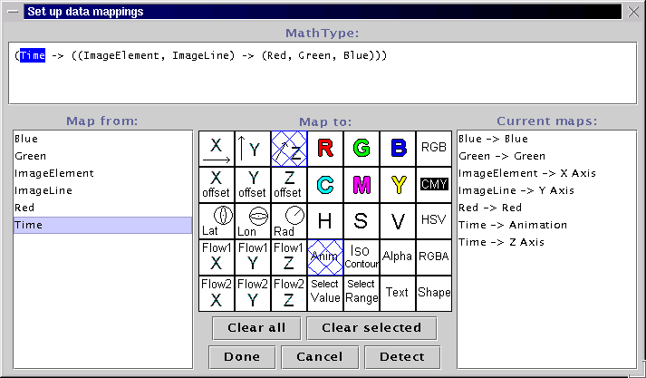The image size is (646, 378).
Task: Click ImageLine in MathType expression
Action: pos(200,55)
